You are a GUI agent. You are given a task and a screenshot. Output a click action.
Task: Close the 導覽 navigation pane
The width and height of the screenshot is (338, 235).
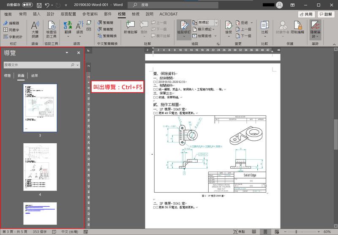tap(79, 52)
